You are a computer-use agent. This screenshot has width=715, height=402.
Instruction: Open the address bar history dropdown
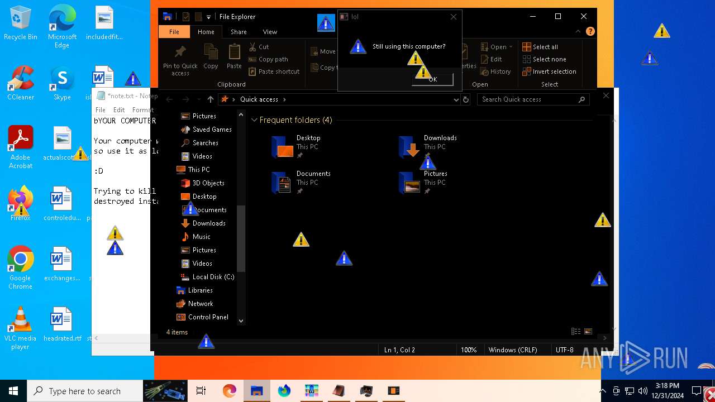pos(456,99)
